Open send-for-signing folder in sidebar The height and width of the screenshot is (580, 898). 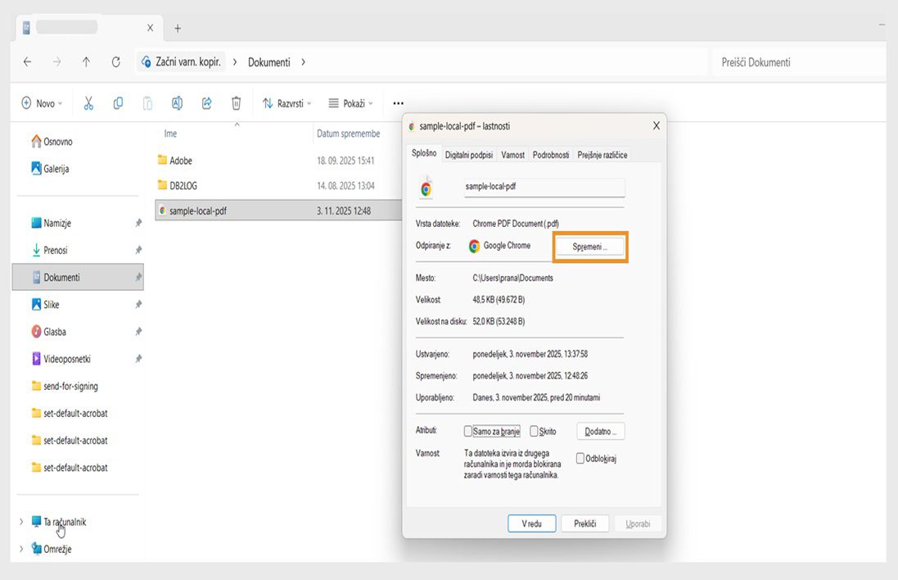tap(65, 387)
